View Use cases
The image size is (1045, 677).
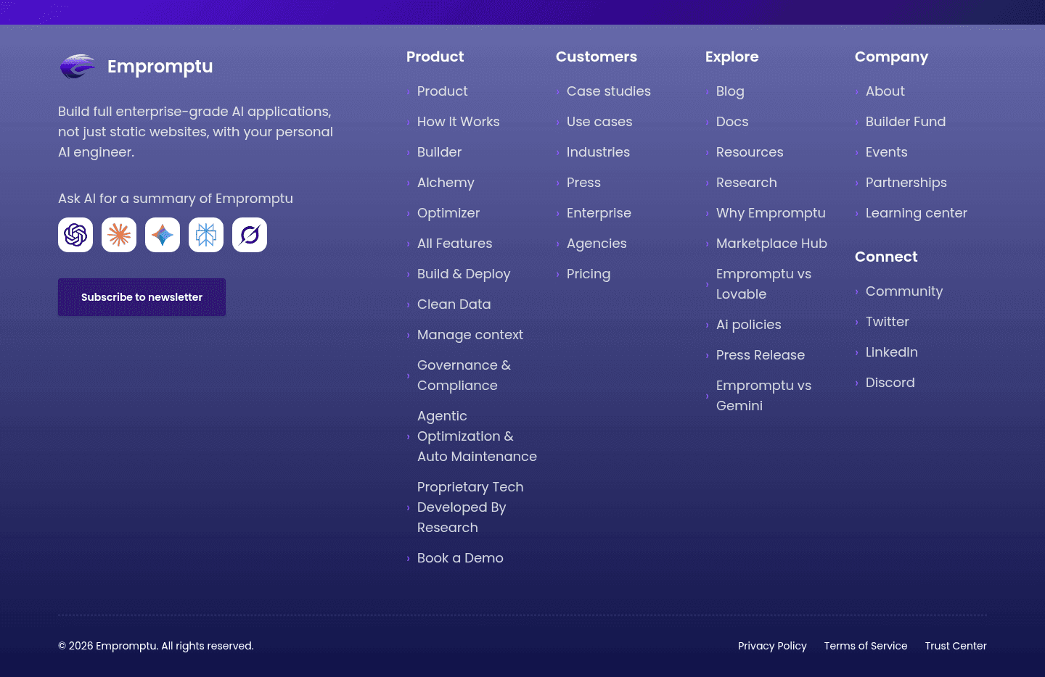pyautogui.click(x=599, y=122)
